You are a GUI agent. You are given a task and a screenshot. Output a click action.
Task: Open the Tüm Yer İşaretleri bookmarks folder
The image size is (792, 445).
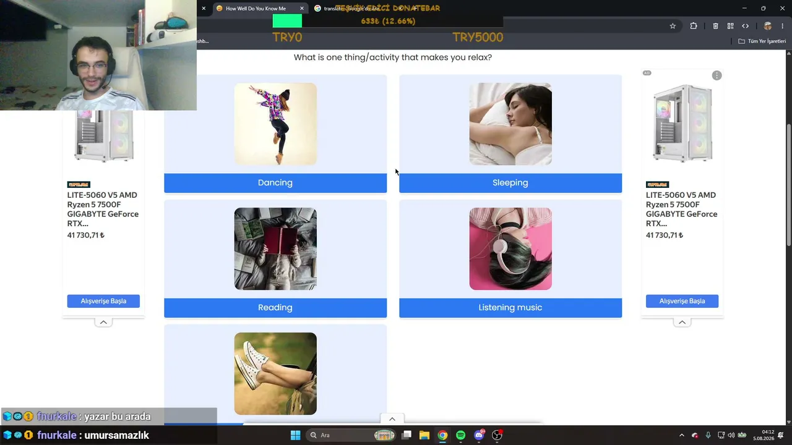(762, 41)
